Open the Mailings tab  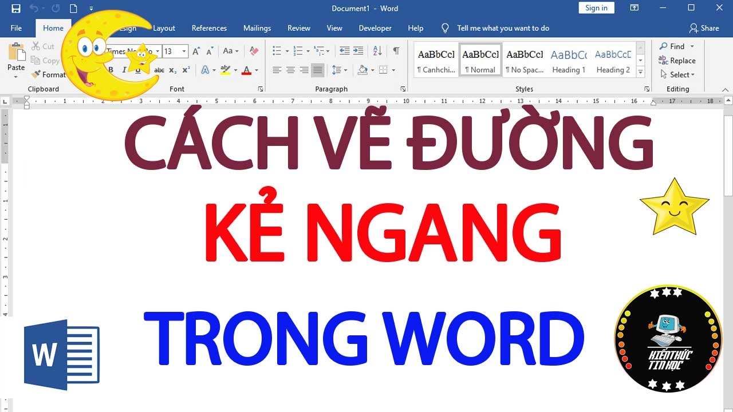pyautogui.click(x=257, y=28)
